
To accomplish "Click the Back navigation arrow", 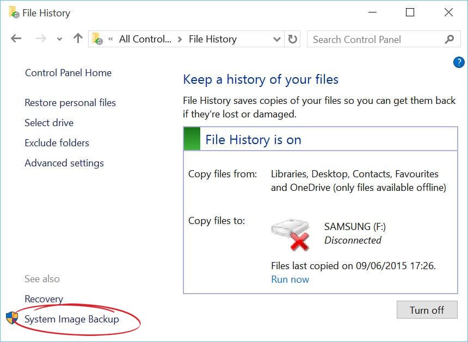I will pos(16,39).
